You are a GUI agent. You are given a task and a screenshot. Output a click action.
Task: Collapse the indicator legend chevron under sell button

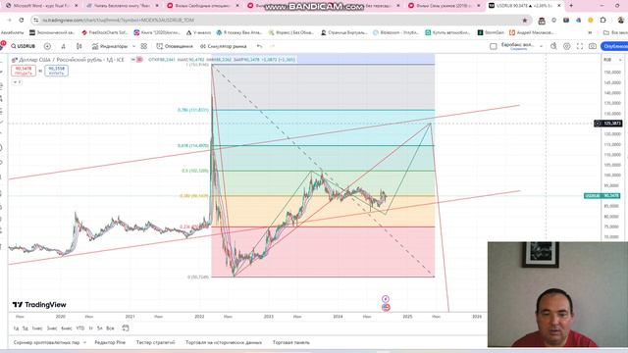(x=16, y=82)
